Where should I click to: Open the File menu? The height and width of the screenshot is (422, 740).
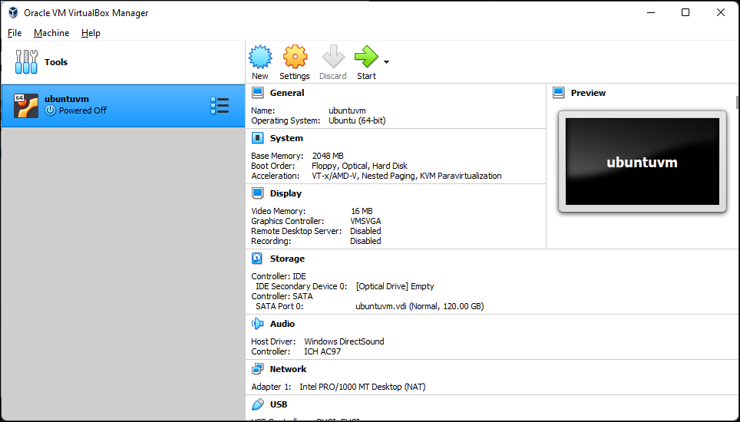[x=15, y=33]
